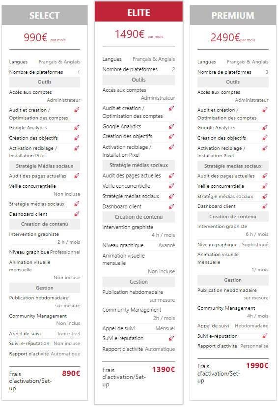The height and width of the screenshot is (407, 278).
Task: Click the 990€ par mois price
Action: (x=45, y=38)
